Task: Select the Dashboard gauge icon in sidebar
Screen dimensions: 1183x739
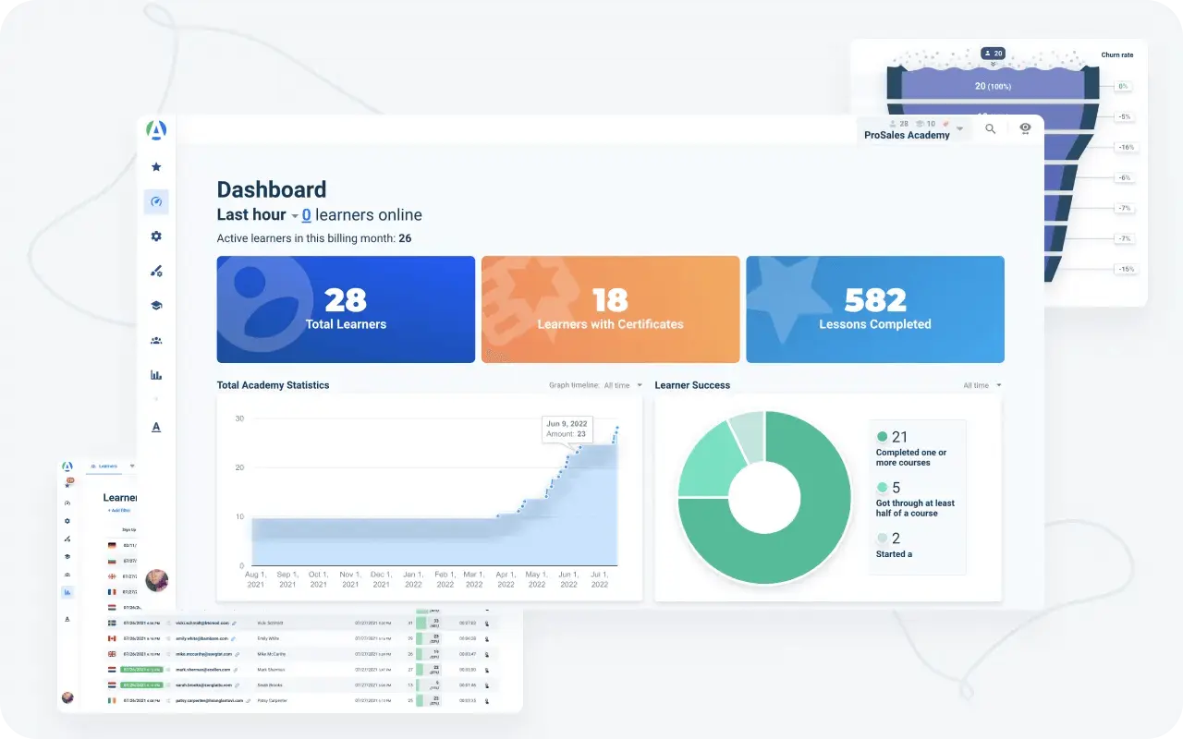Action: pyautogui.click(x=156, y=201)
